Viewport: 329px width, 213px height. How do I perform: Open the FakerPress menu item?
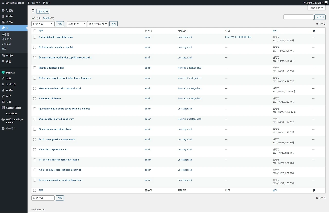click(12, 113)
